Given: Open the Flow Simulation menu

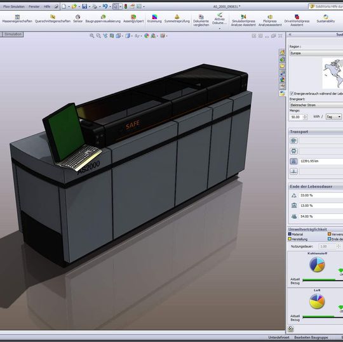Looking at the screenshot, I should [13, 6].
